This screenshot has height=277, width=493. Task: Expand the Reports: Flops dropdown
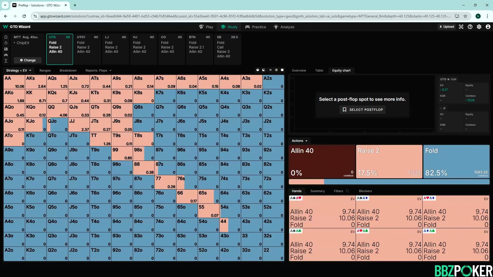coord(98,71)
